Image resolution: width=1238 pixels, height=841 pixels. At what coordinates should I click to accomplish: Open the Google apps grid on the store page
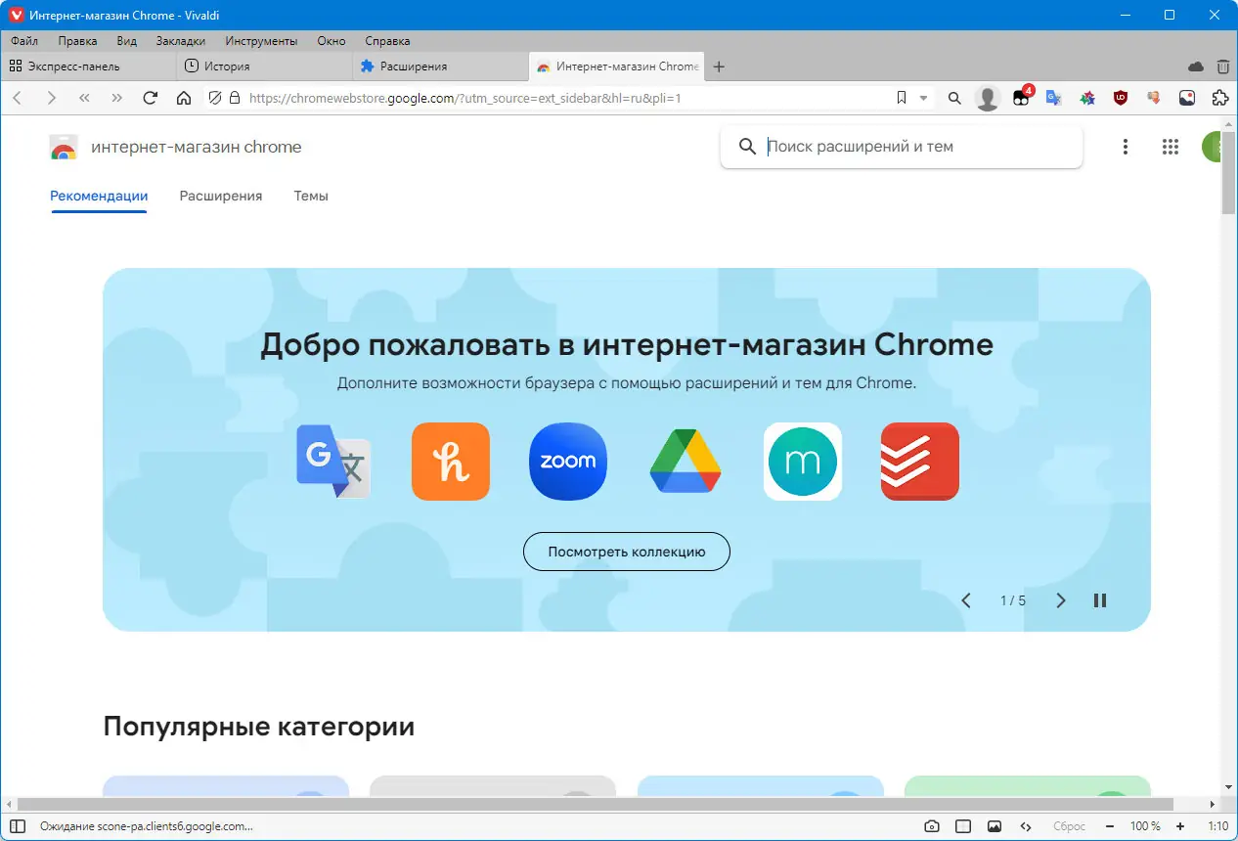(1171, 147)
